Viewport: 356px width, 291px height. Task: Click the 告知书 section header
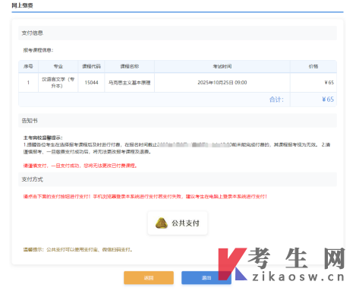tap(178, 121)
